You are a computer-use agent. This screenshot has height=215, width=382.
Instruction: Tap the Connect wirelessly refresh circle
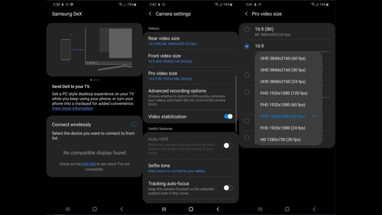coord(134,125)
